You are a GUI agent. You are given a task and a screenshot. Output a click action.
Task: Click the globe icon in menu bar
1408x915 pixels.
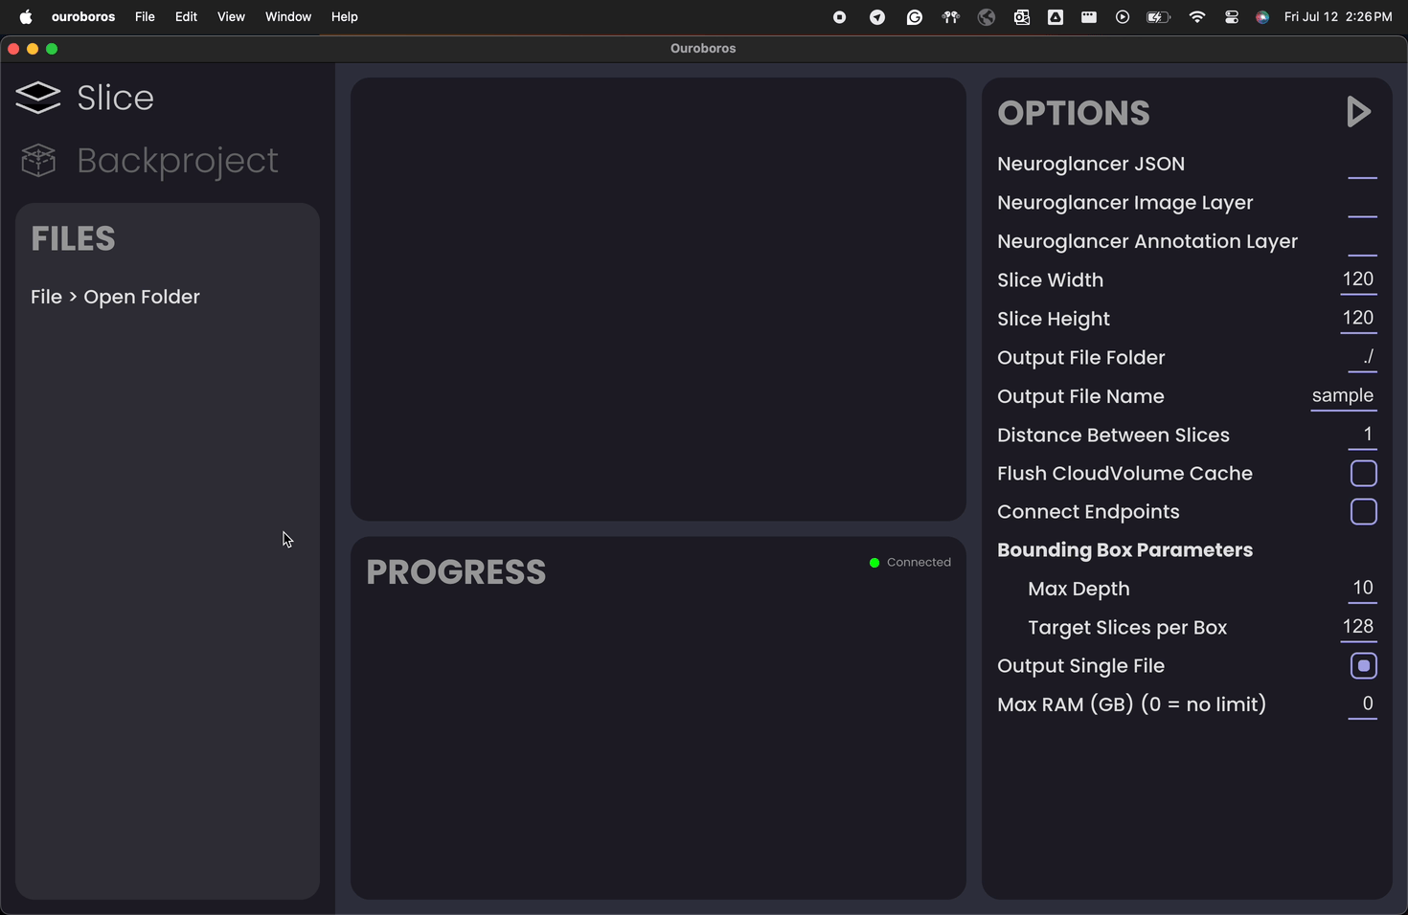(986, 17)
